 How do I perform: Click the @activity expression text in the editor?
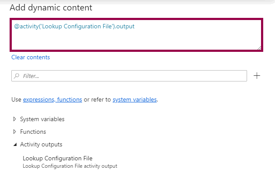click(74, 27)
